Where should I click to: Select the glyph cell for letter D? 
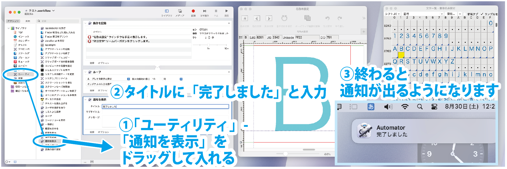pyautogui.click(x=414, y=49)
